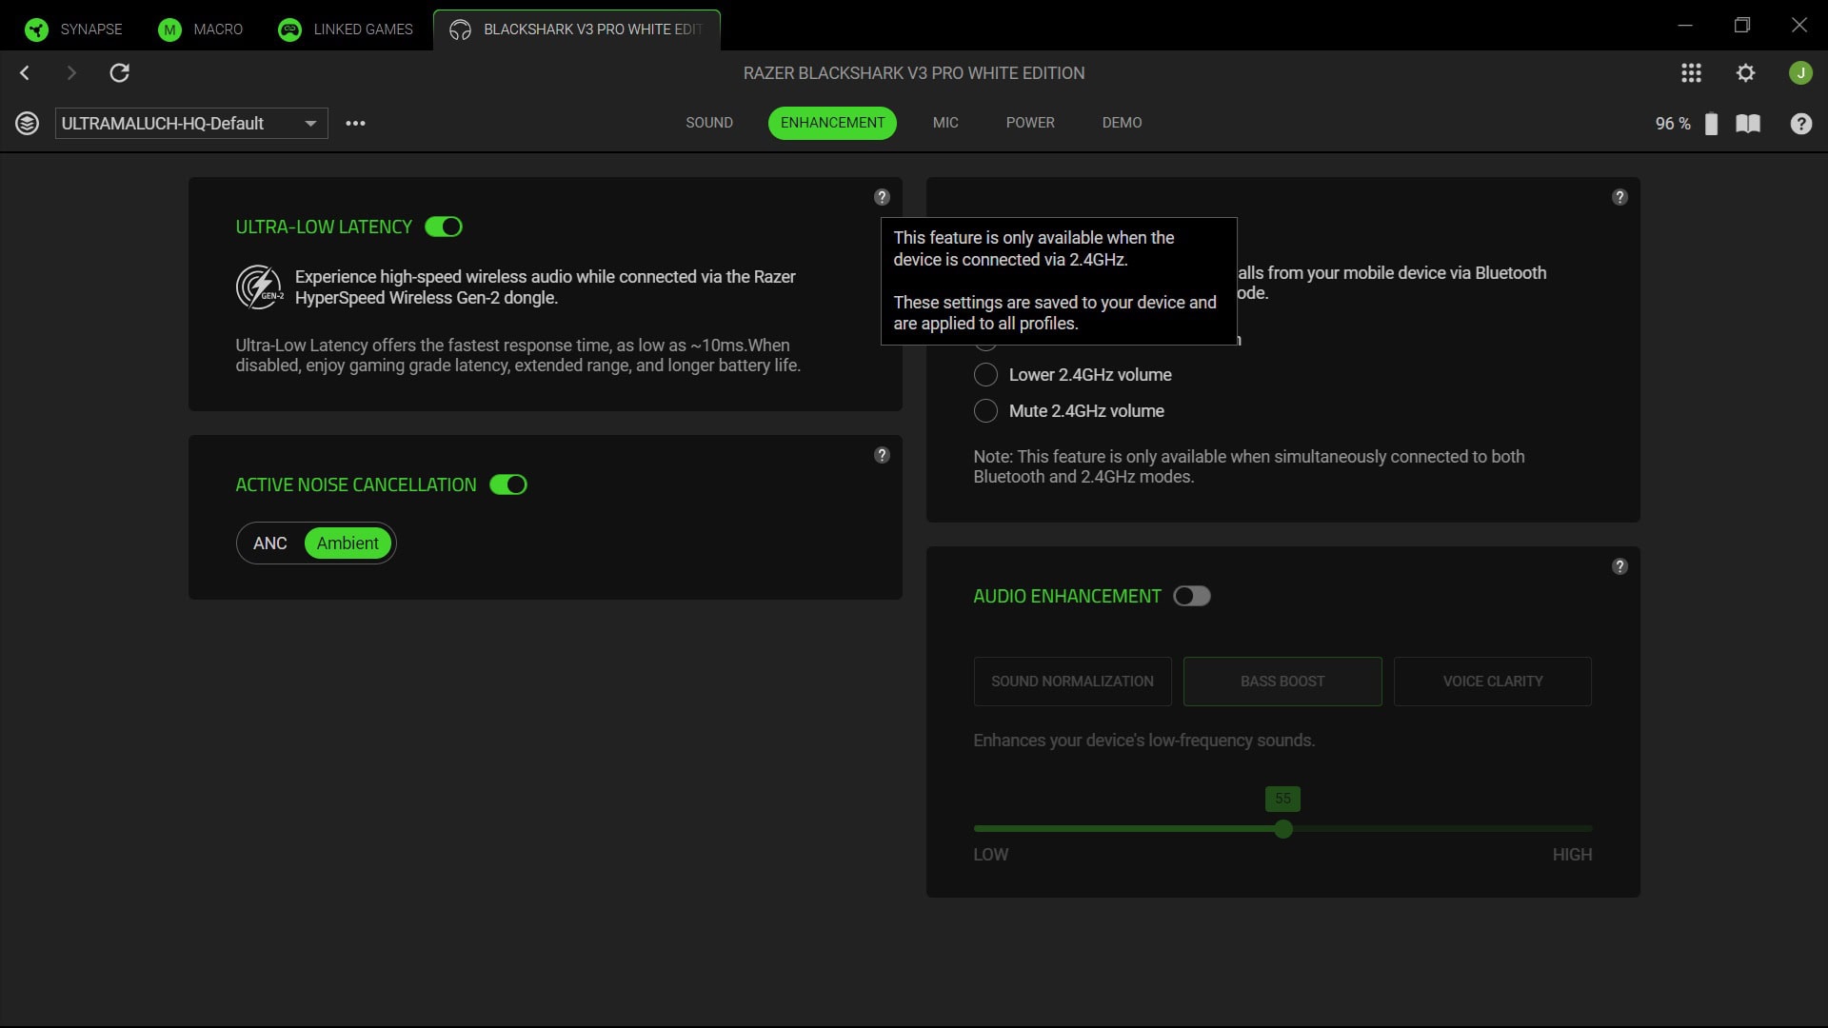Click the tooltip about 2.4GHz connection
Viewport: 1828px width, 1028px height.
pyautogui.click(x=1059, y=281)
